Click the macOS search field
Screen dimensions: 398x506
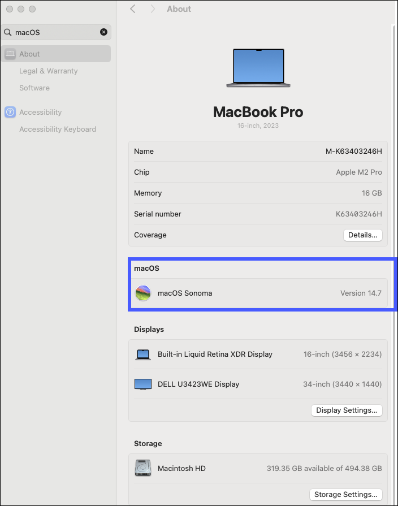pos(56,32)
